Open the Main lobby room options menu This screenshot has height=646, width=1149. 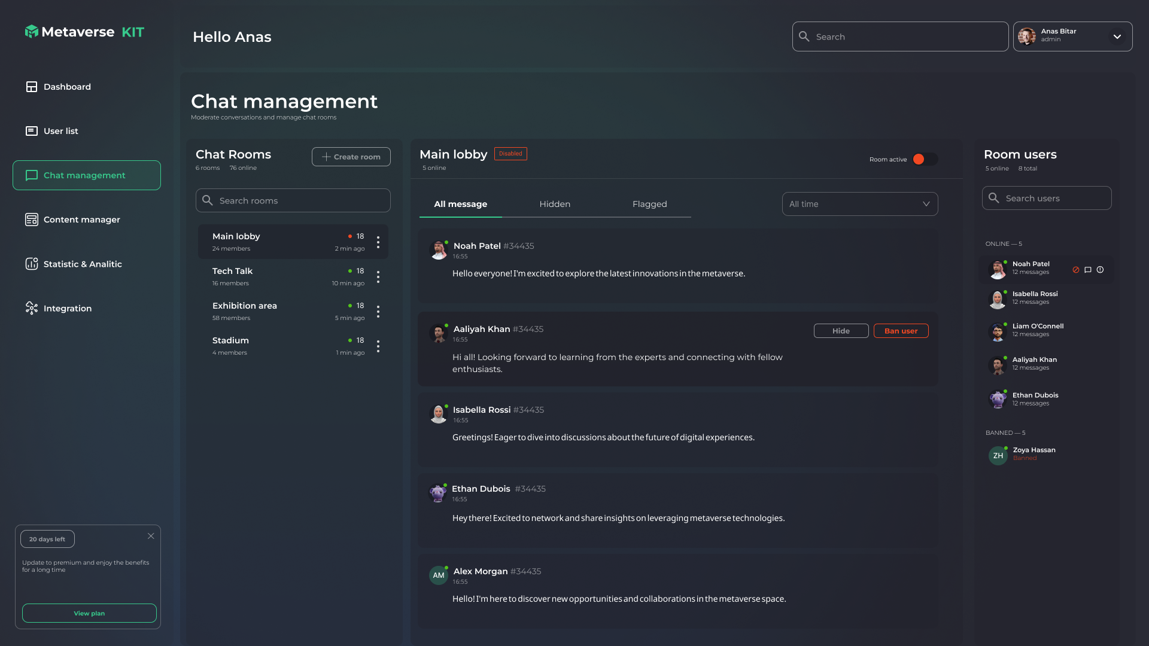point(378,242)
